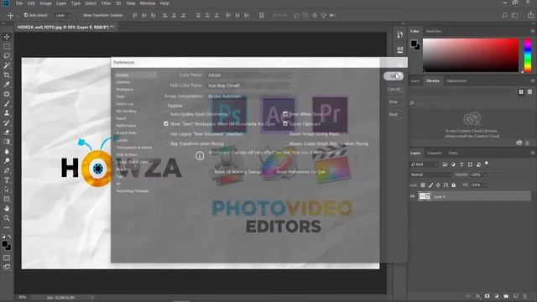Enable Use Legacy New Document Interface

(x=166, y=134)
